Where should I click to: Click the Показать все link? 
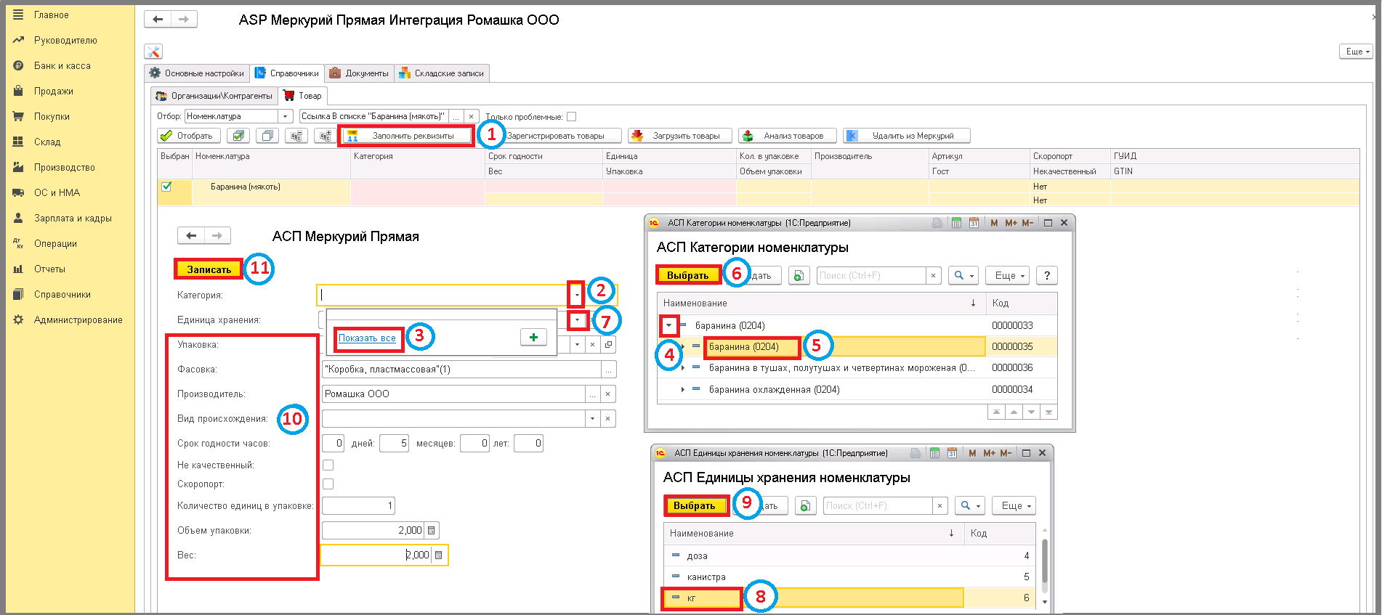(x=367, y=338)
